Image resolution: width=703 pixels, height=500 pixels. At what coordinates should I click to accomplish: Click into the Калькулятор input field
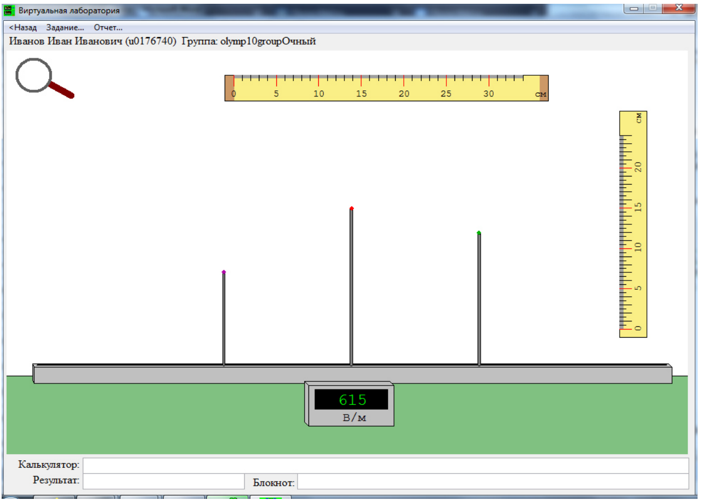pyautogui.click(x=386, y=466)
